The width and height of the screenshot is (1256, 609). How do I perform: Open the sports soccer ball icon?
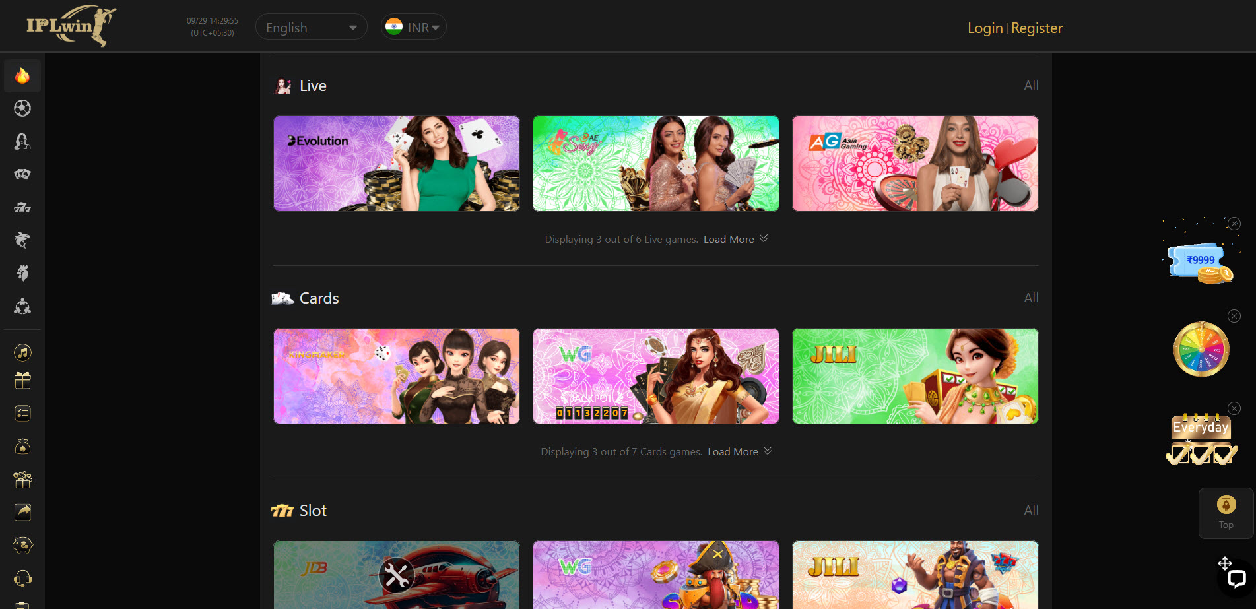tap(22, 108)
